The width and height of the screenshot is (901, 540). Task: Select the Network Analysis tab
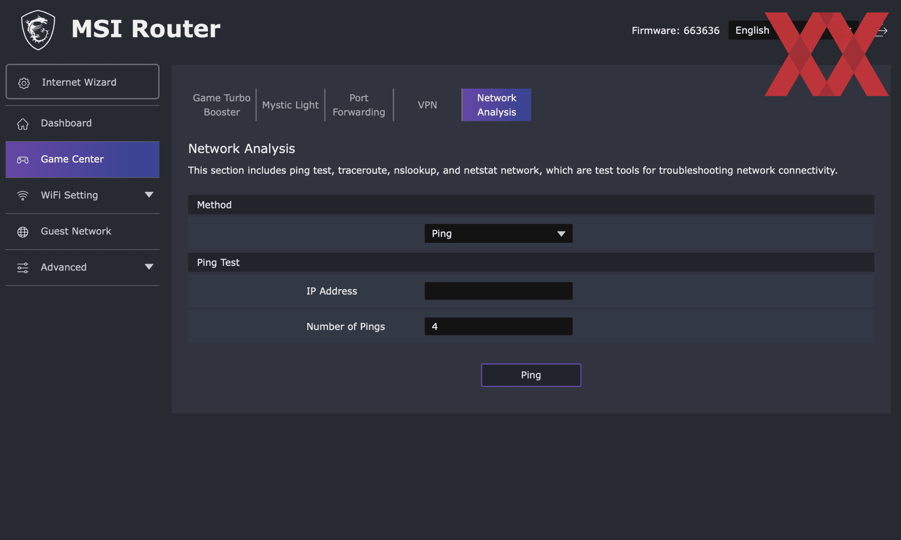496,105
